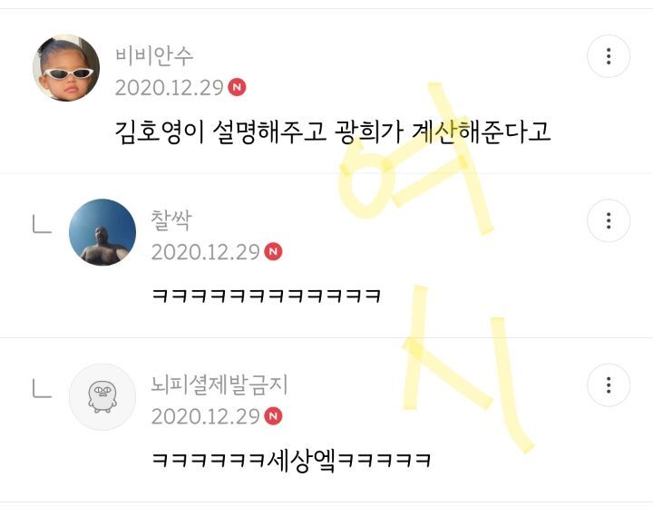Image resolution: width=653 pixels, height=506 pixels.
Task: Click the reply indent arrow beside 찰싹's avatar
Action: [x=42, y=224]
